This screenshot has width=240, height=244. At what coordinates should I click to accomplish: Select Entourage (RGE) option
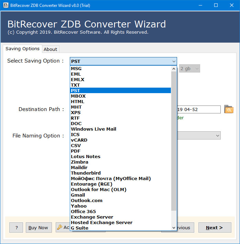[121, 184]
